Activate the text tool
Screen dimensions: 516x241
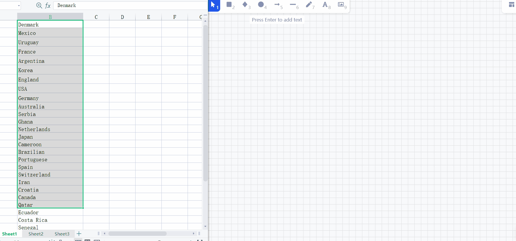[325, 5]
